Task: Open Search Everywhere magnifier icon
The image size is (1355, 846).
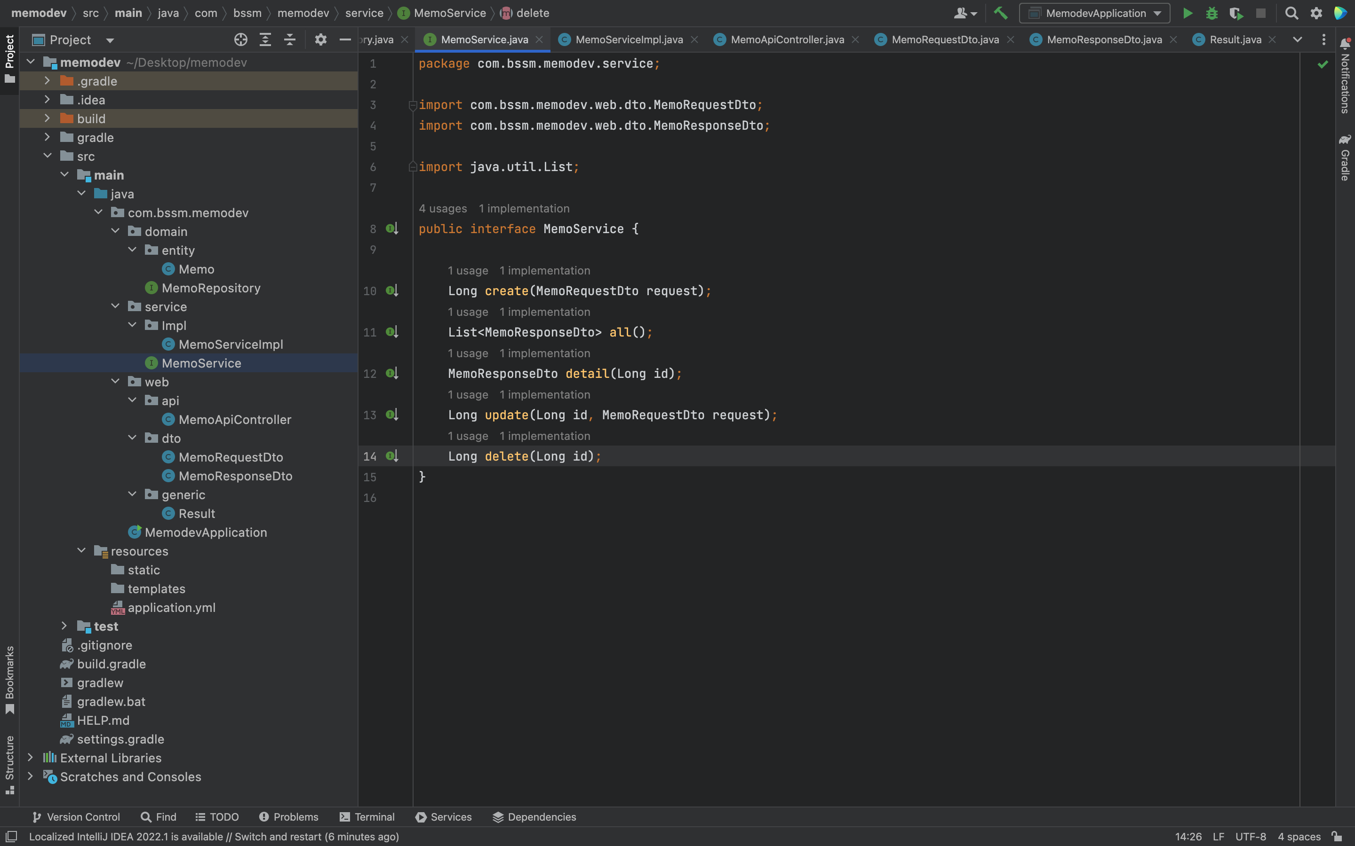Action: (1291, 13)
